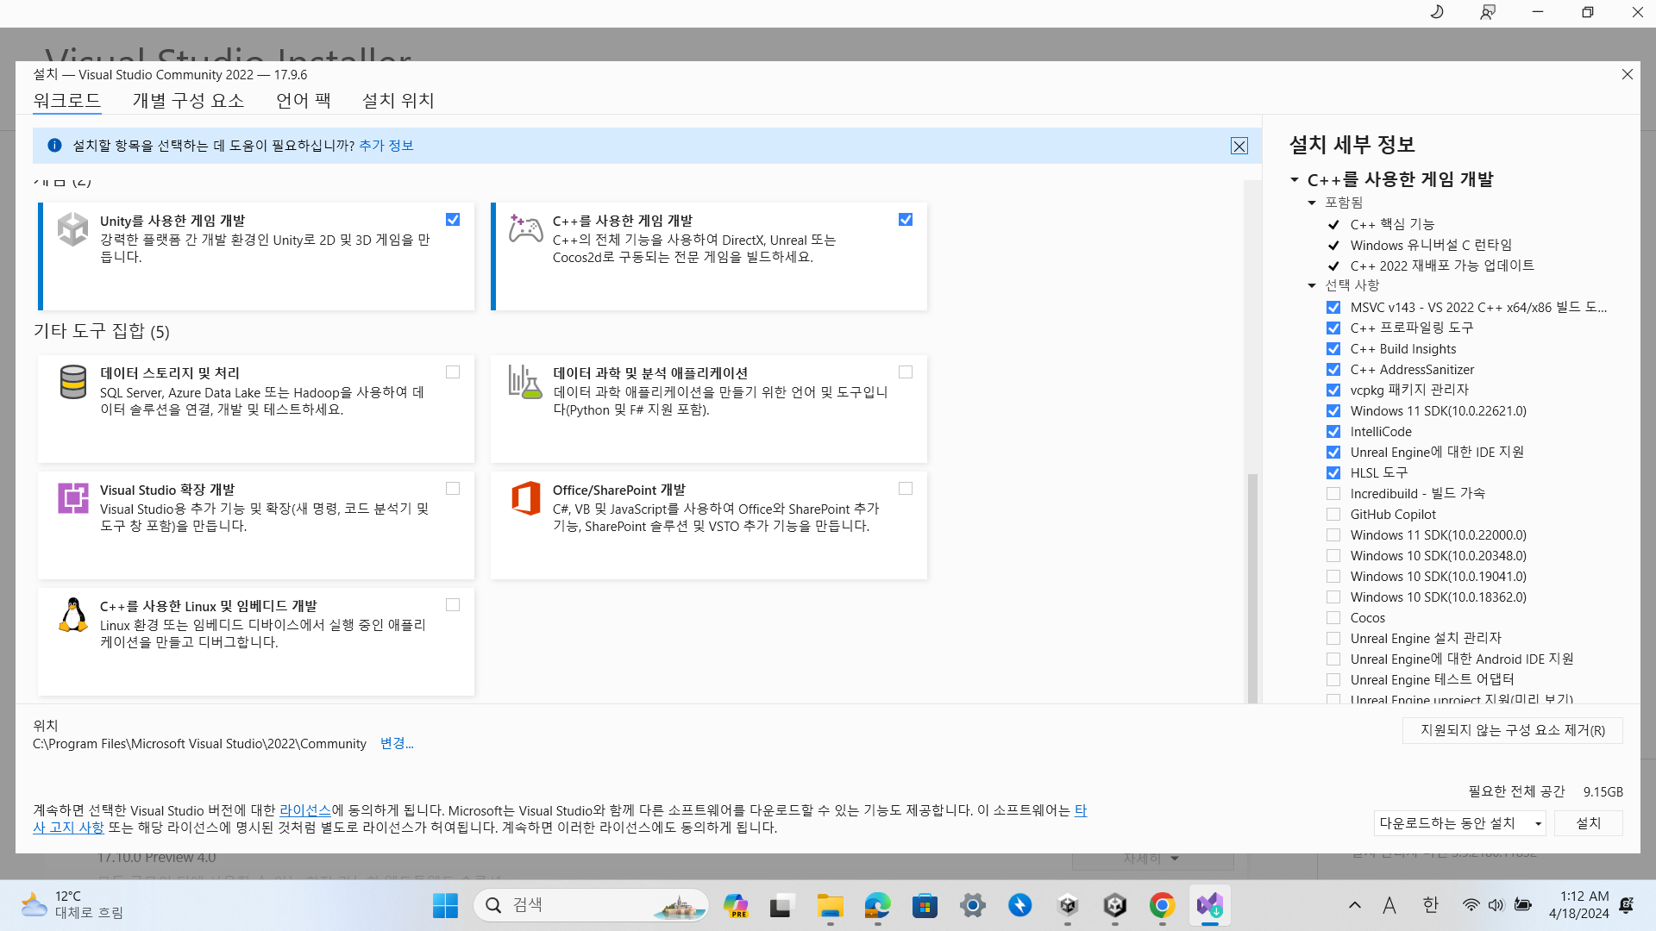
Task: Click the data science chart icon
Action: 525,381
